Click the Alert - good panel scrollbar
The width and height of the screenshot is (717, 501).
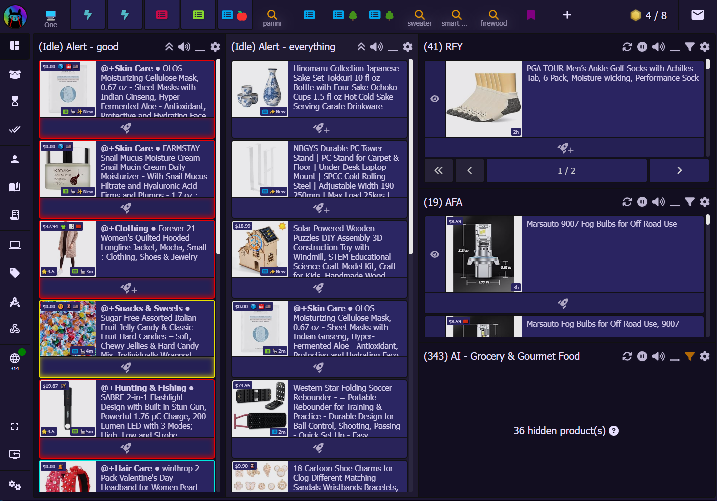[x=218, y=157]
